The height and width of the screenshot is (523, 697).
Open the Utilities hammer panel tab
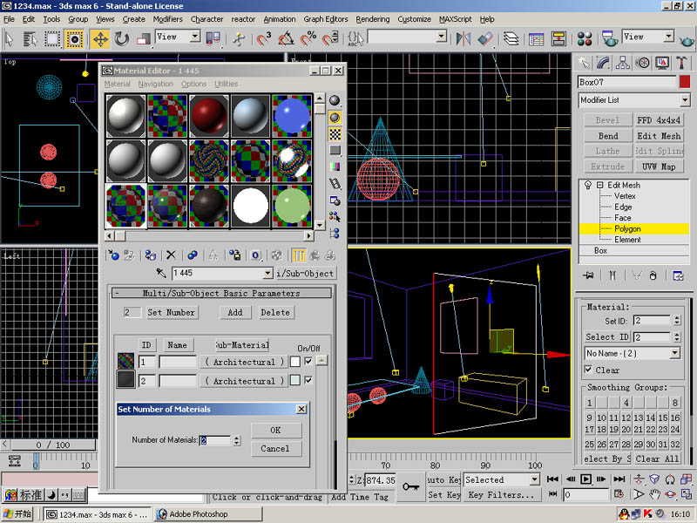point(681,63)
